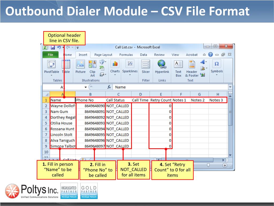Open Microsoft Excel Help question mark

(210, 54)
